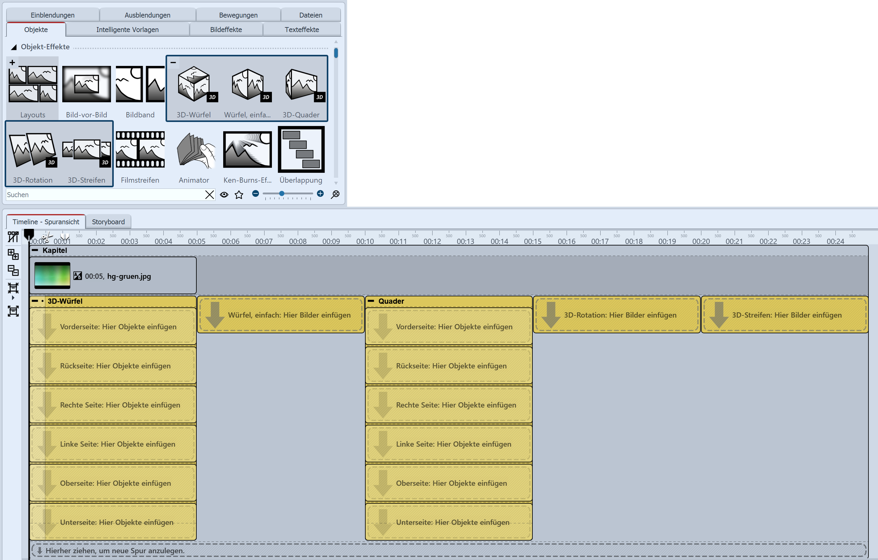The image size is (878, 560).
Task: Click the Suchen search input field
Action: click(104, 195)
